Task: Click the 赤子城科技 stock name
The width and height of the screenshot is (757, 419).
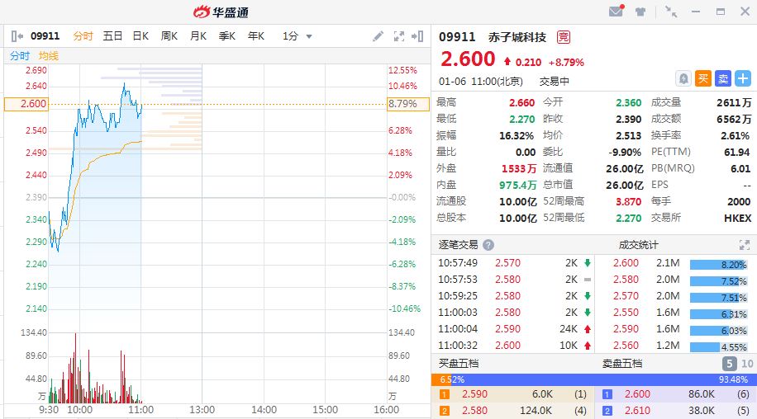Action: 517,37
